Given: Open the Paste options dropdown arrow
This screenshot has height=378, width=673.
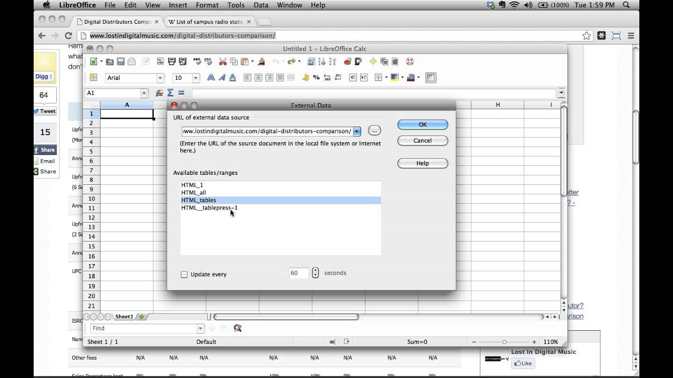Looking at the screenshot, I should (x=252, y=61).
